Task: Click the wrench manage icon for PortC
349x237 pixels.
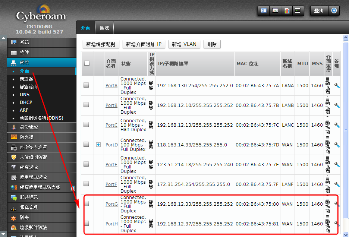Action: click(x=337, y=125)
